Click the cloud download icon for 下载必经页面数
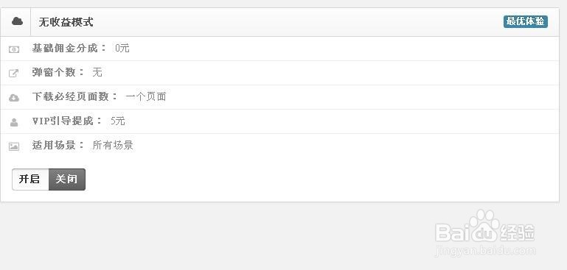 pos(14,98)
